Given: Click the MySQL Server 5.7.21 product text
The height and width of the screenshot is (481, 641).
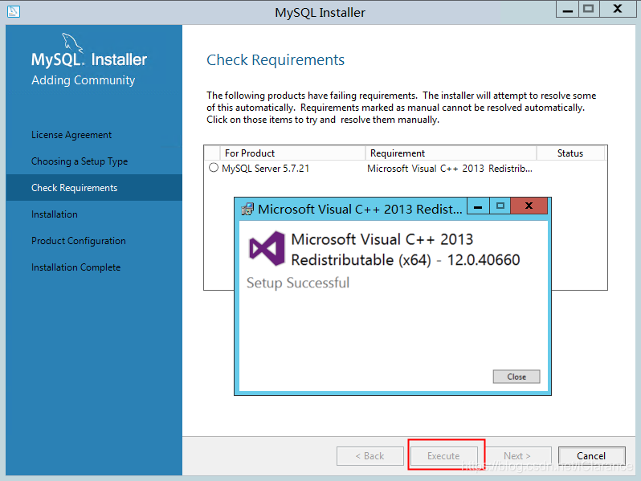Looking at the screenshot, I should point(265,169).
